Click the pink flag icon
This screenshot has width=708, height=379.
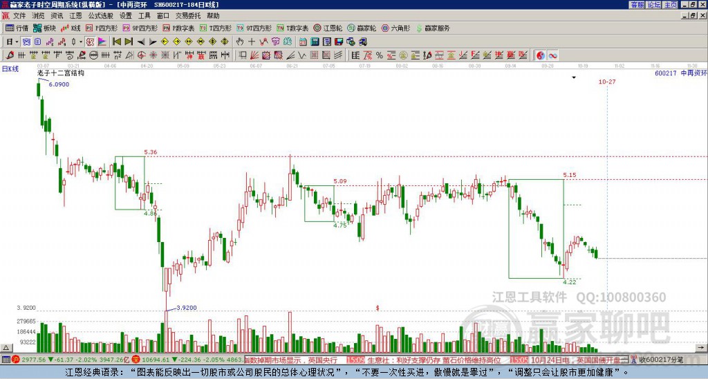102,41
